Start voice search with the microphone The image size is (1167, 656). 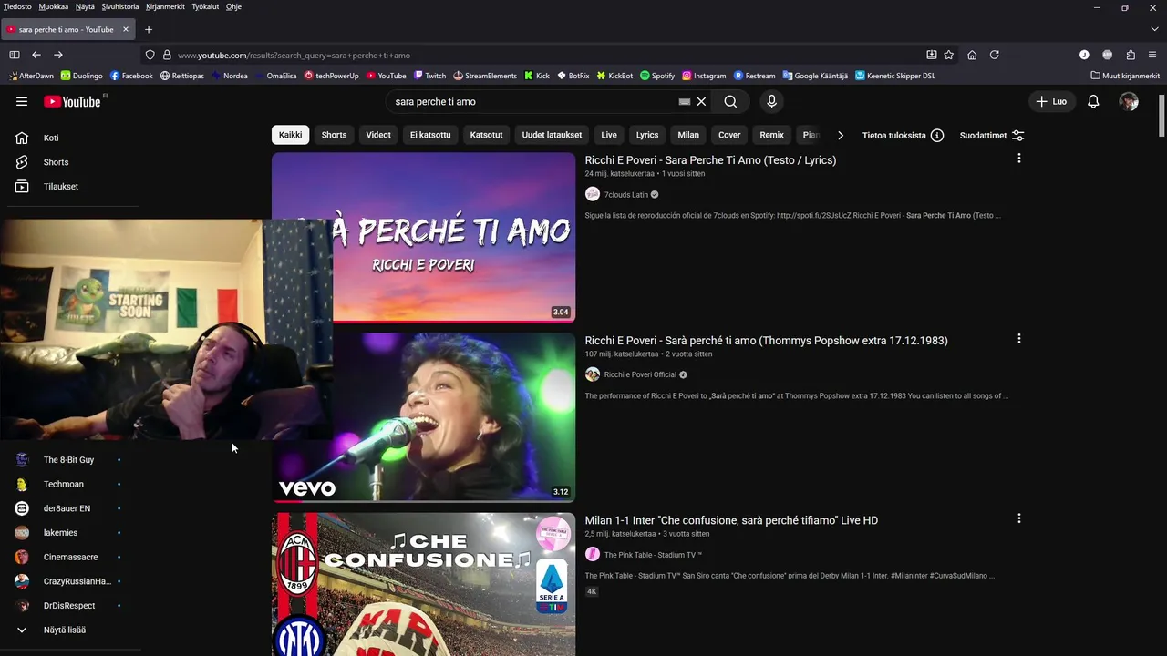pos(771,102)
